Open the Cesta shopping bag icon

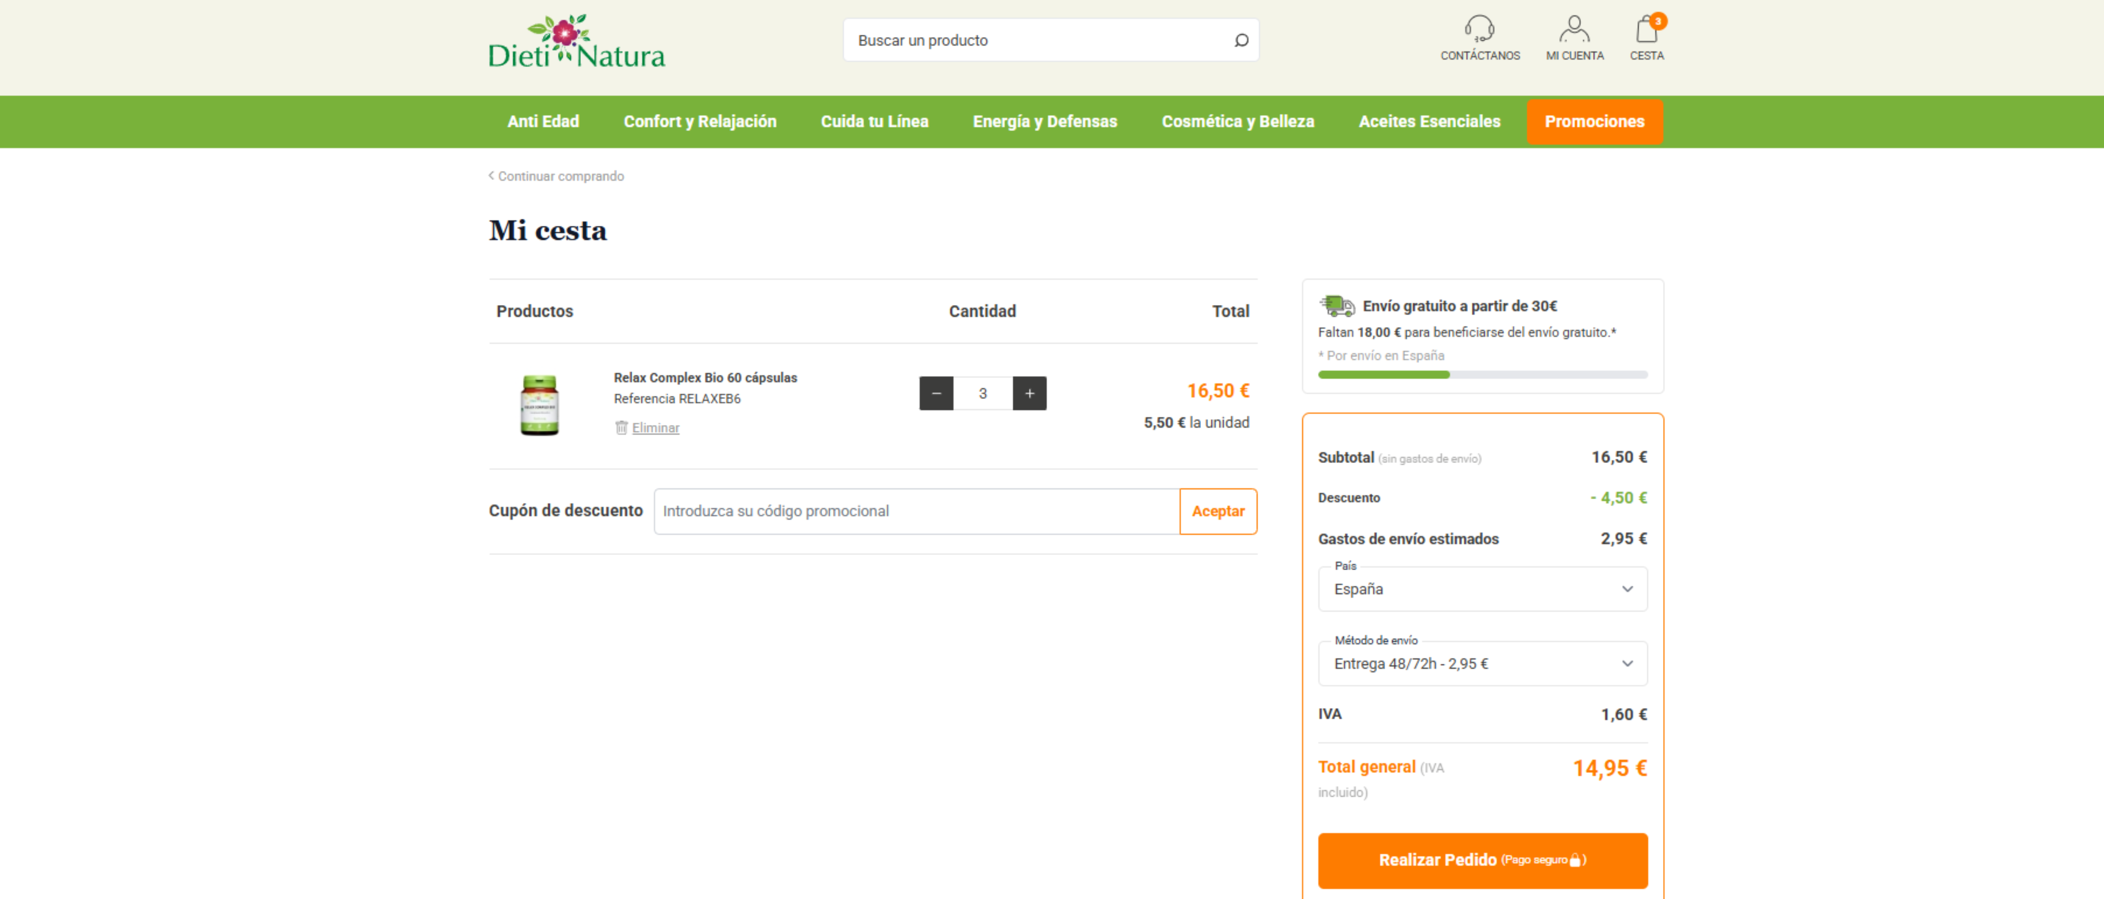click(x=1646, y=30)
